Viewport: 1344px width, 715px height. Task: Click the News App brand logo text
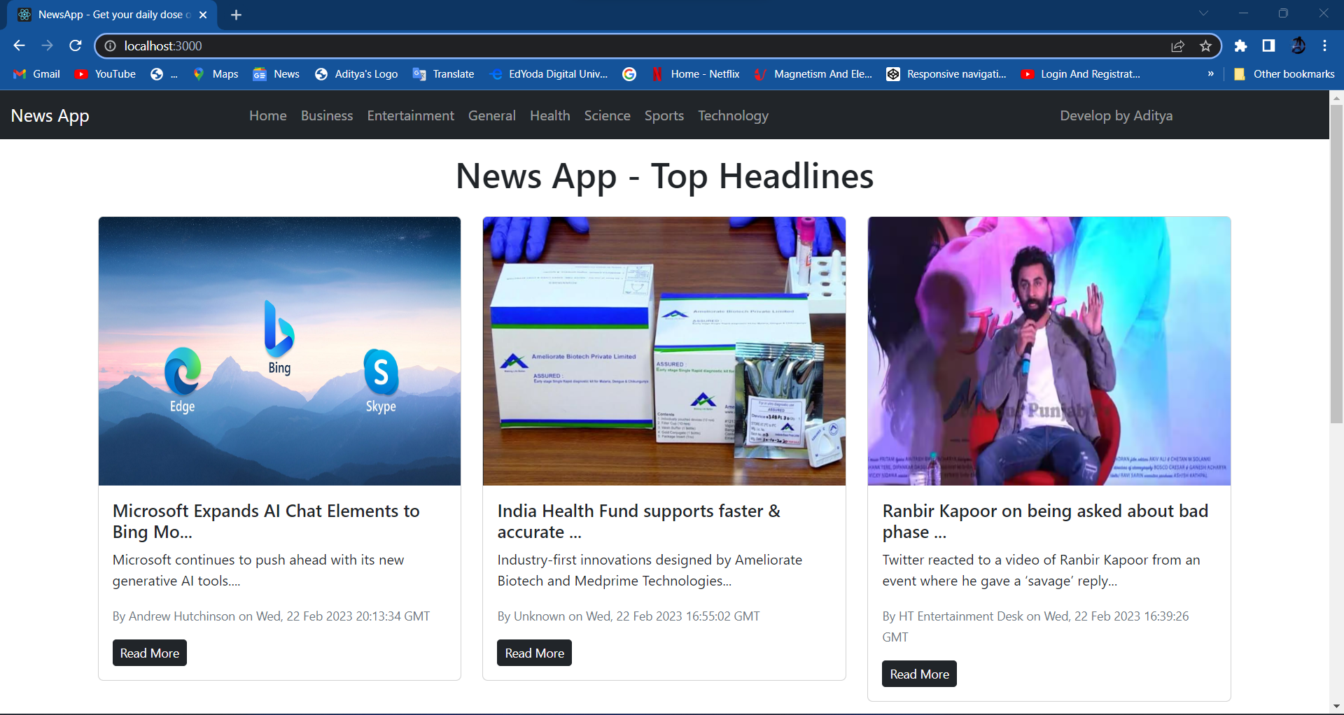[x=50, y=115]
